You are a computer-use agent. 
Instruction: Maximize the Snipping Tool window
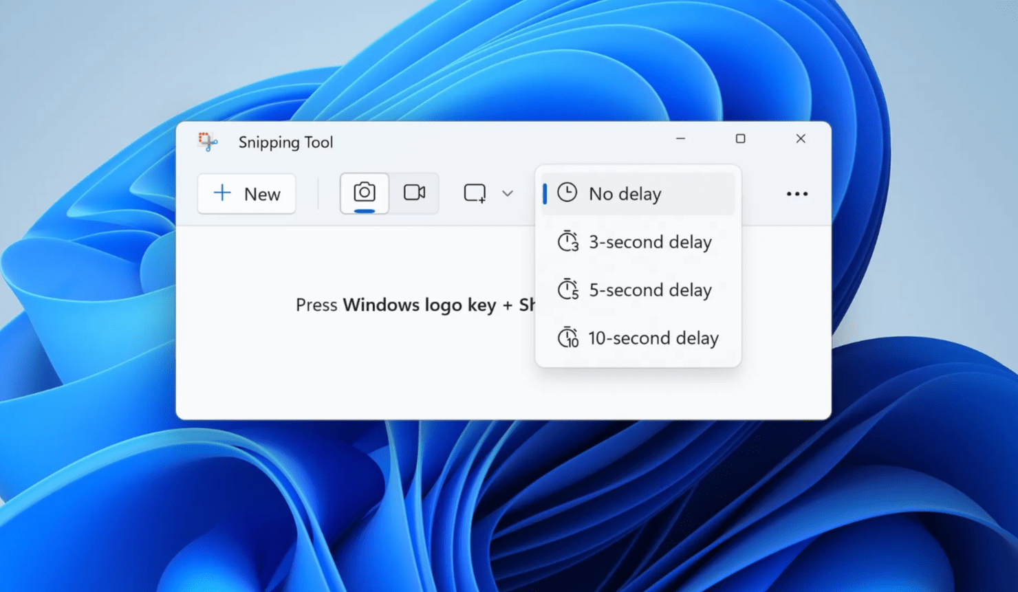click(740, 139)
